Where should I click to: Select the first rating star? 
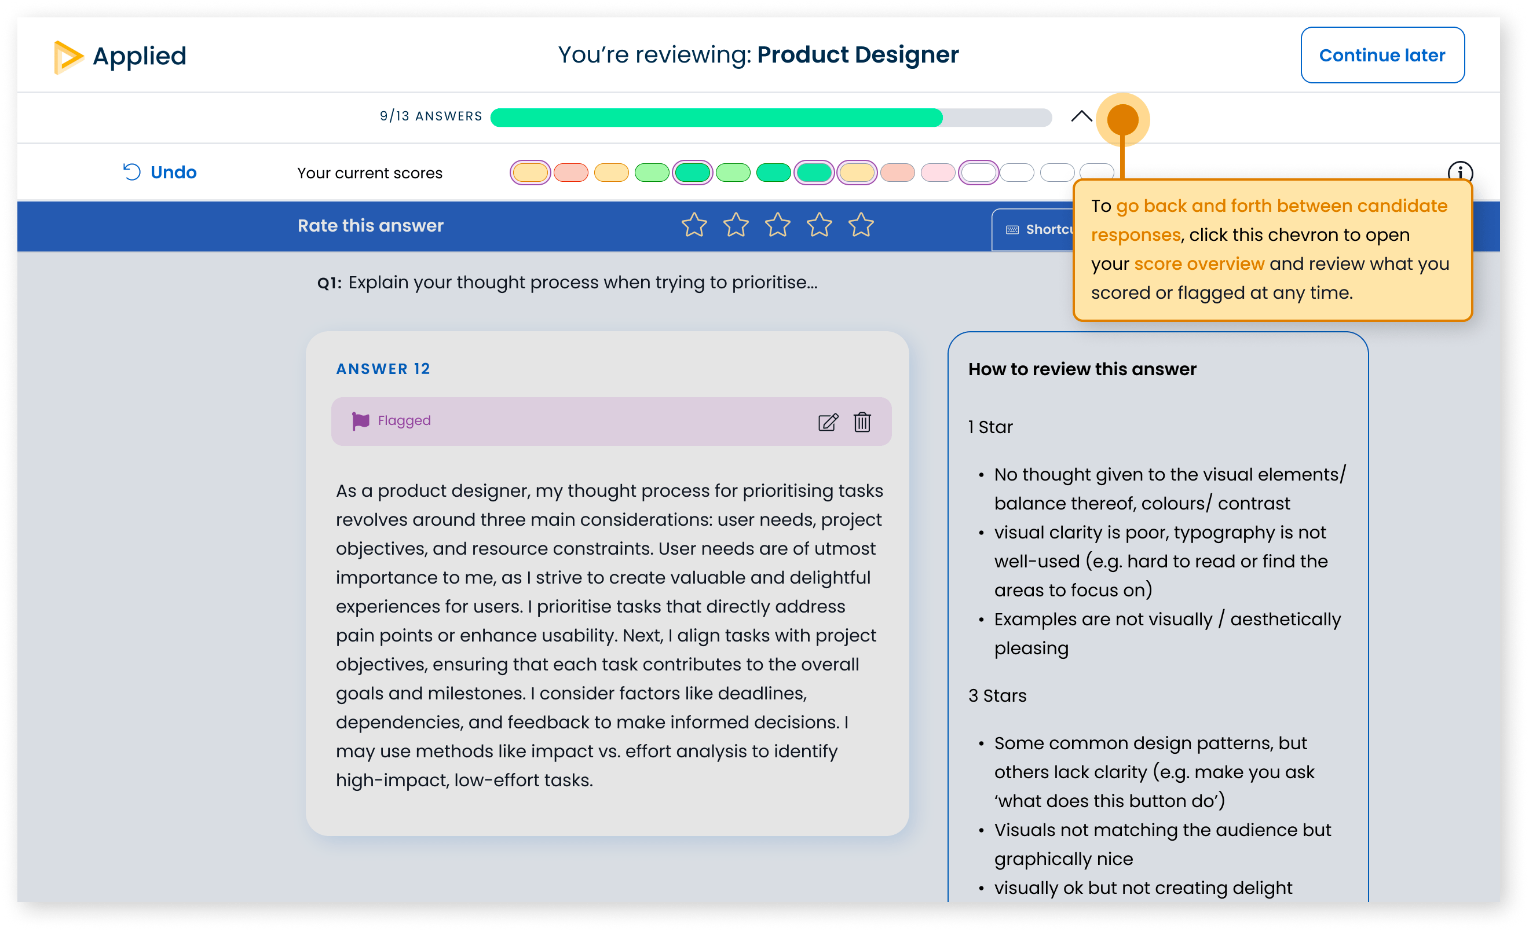point(694,225)
